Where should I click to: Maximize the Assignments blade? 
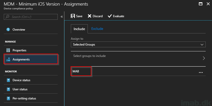(201, 4)
